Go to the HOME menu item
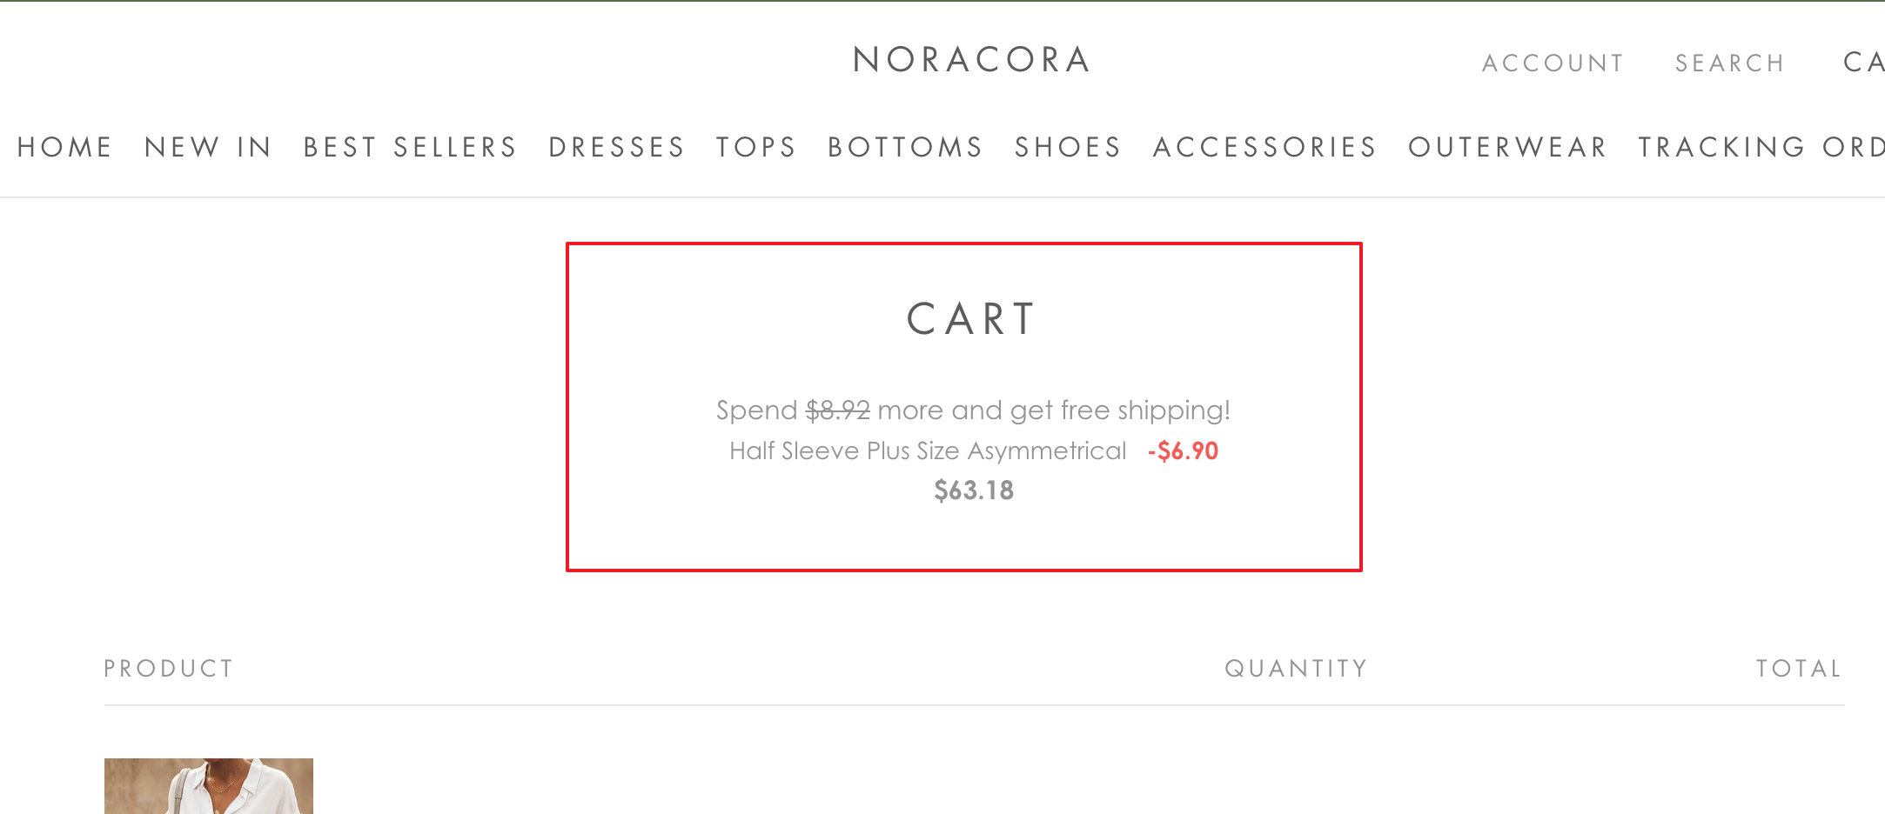 (x=65, y=147)
